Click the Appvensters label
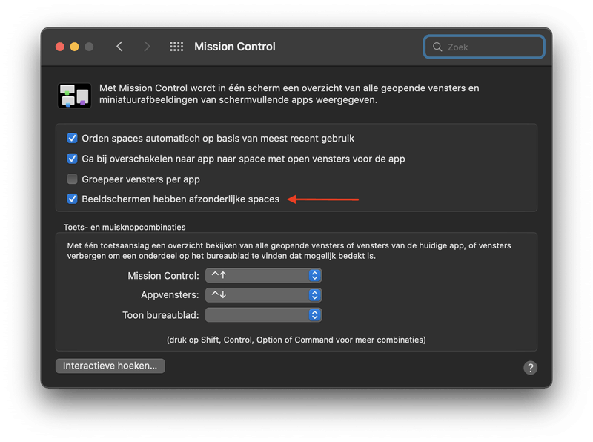Viewport: 593px width, 442px height. pos(170,295)
